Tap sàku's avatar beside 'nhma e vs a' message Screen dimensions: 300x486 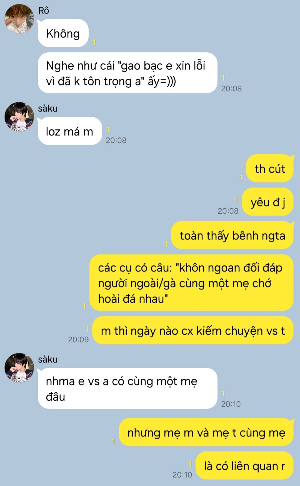pos(19,368)
